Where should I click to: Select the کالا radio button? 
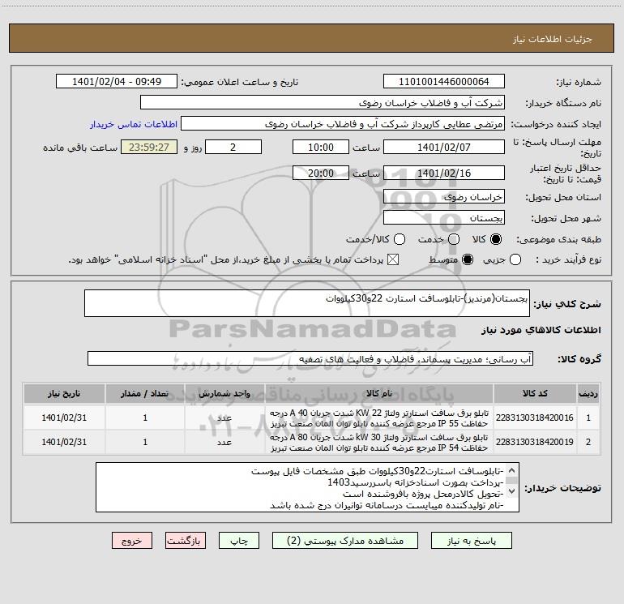click(496, 239)
